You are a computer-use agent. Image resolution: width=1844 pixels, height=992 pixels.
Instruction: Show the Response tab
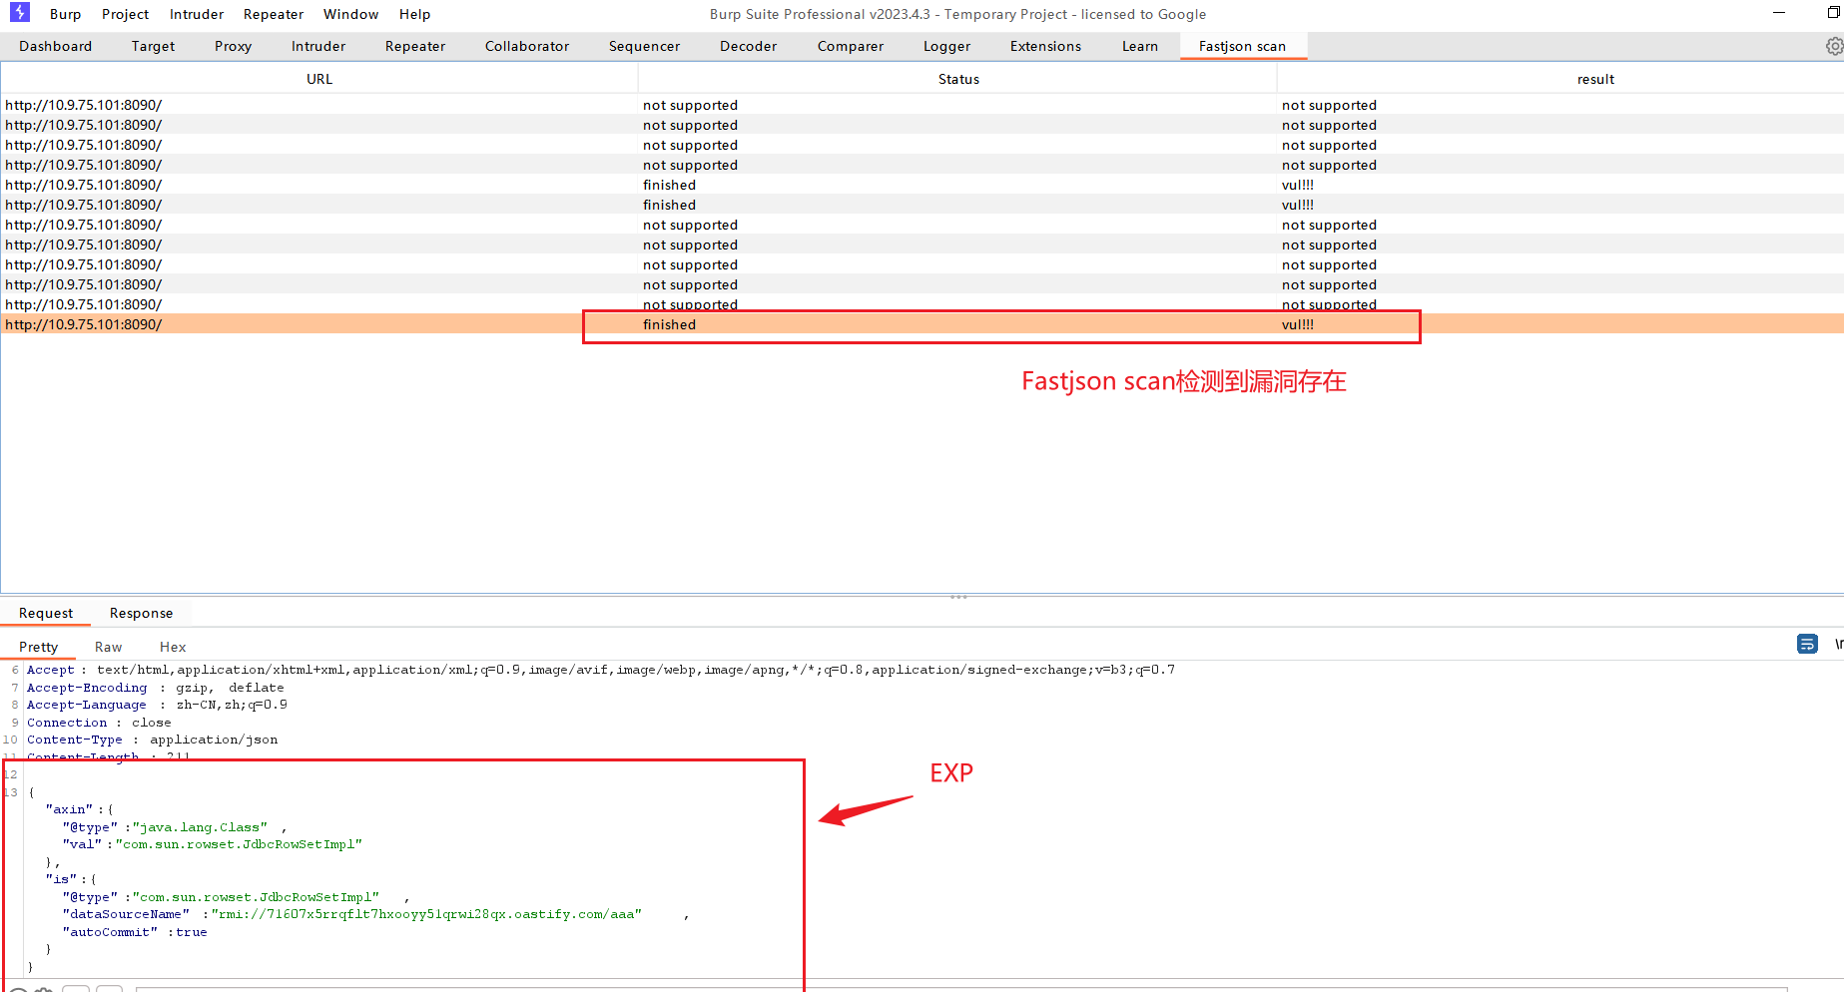coord(141,613)
